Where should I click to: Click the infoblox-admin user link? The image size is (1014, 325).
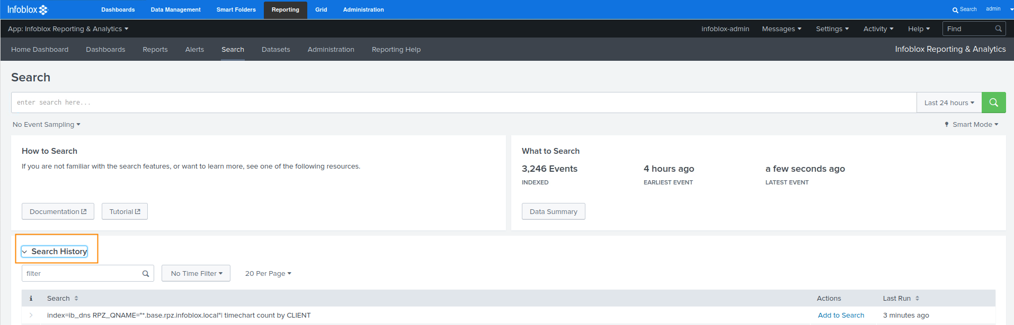click(725, 29)
